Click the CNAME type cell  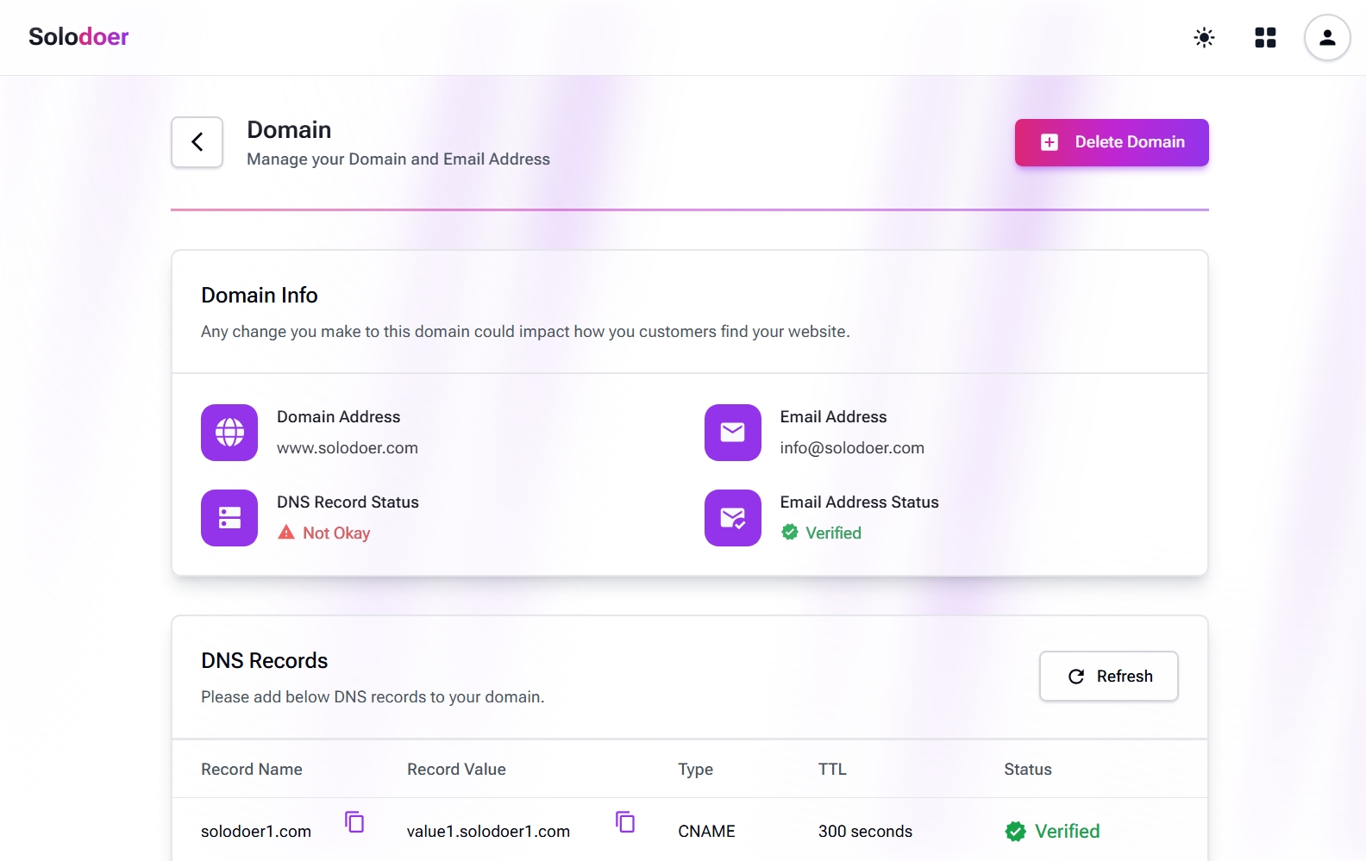point(706,832)
